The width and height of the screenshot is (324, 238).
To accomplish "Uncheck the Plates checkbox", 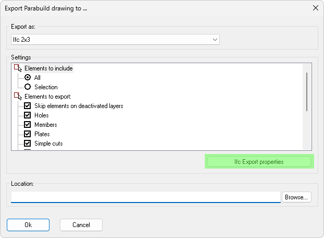I will tap(28, 134).
